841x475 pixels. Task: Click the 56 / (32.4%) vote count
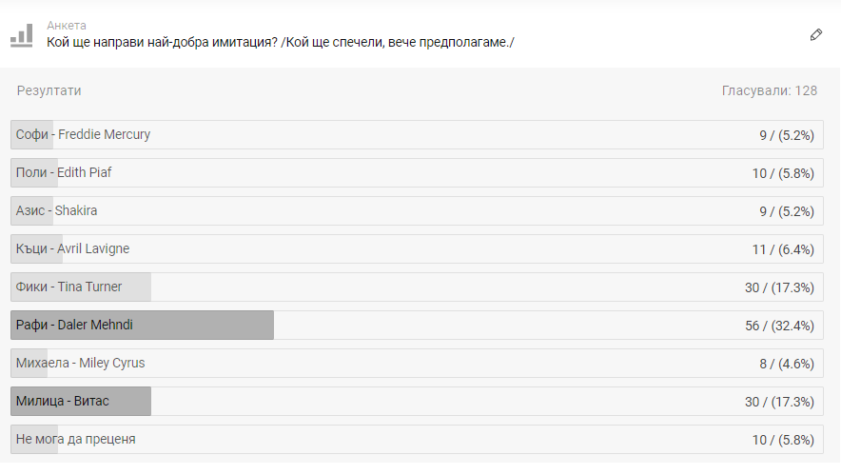(779, 326)
